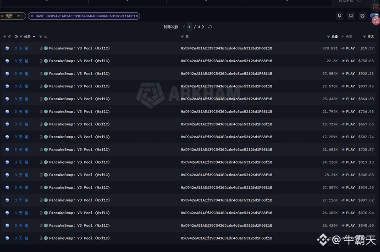380x252 pixels.
Task: Click the translate extension icon at right edge
Action: tap(376, 21)
